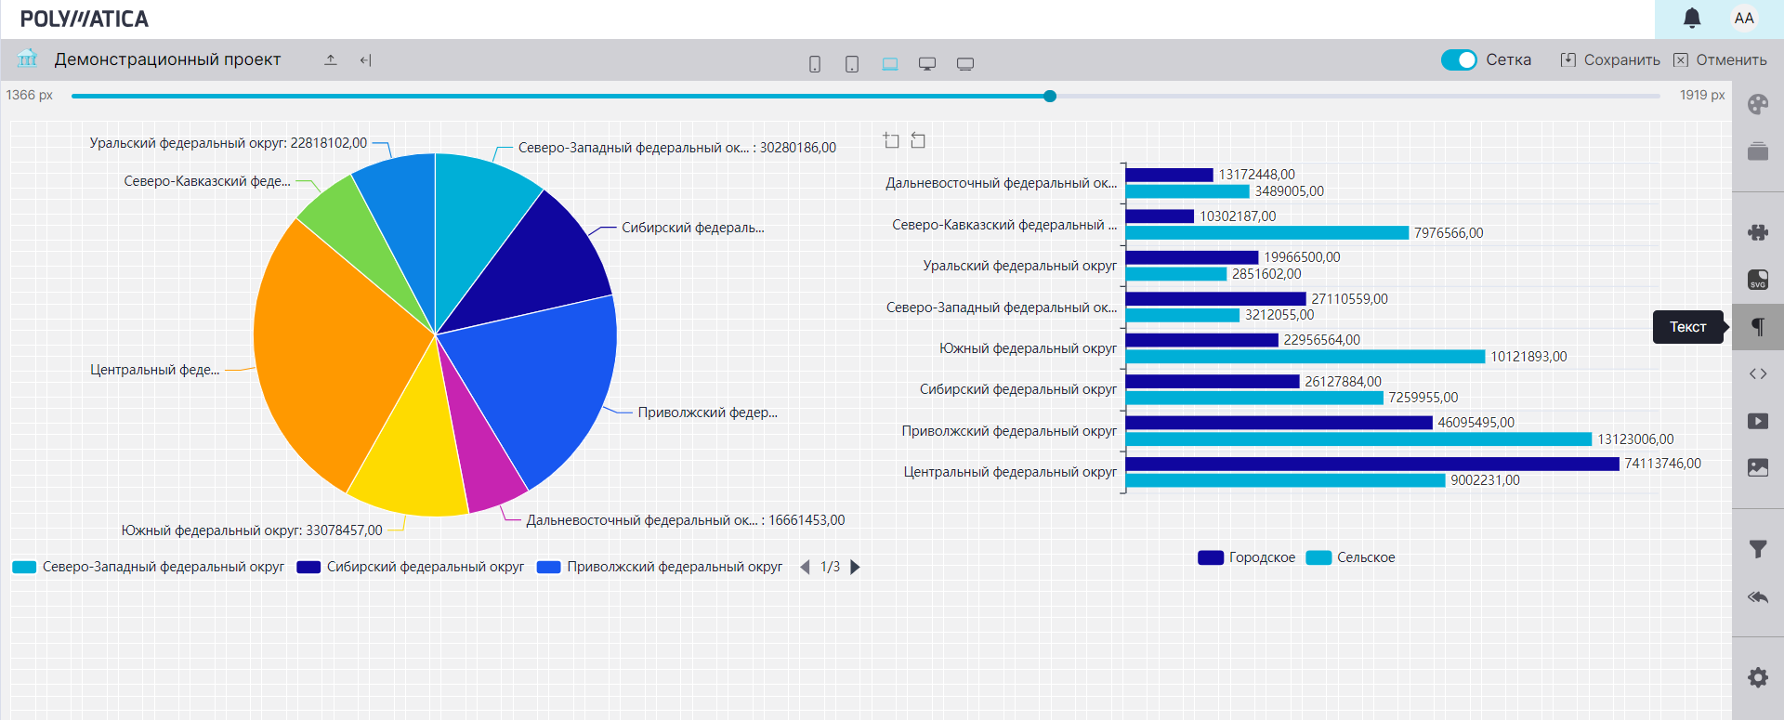Open the funnel filter tool
The height and width of the screenshot is (720, 1784).
[1757, 550]
